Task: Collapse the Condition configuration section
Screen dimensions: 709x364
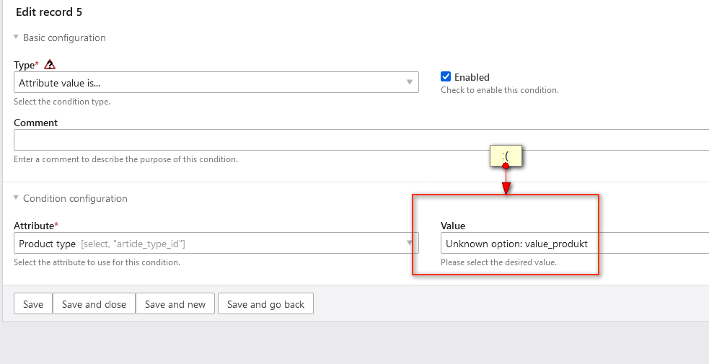Action: point(16,198)
